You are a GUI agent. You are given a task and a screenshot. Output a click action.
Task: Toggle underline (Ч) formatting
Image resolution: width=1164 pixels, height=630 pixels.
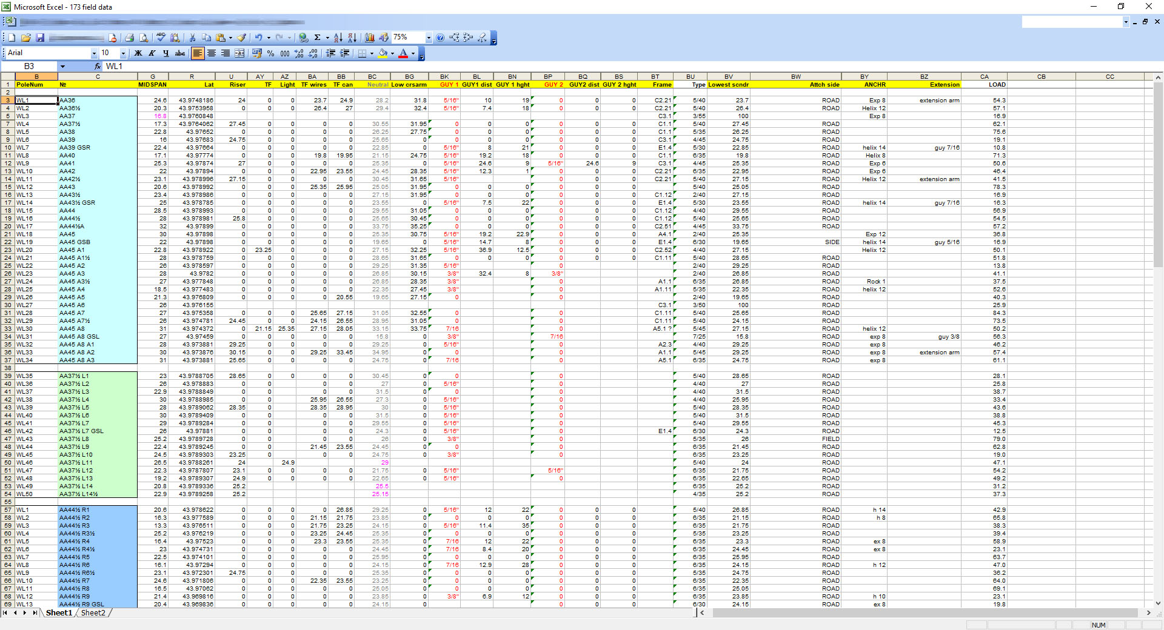166,53
